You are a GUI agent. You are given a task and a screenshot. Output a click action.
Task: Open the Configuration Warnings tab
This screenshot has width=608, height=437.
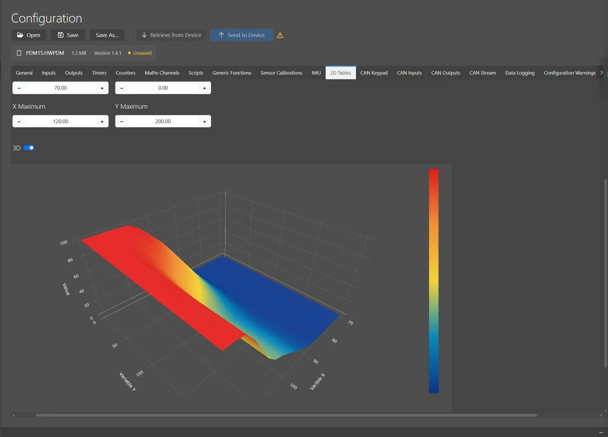click(x=570, y=73)
